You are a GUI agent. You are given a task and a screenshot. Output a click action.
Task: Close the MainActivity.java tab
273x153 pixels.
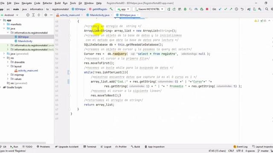pyautogui.click(x=112, y=15)
